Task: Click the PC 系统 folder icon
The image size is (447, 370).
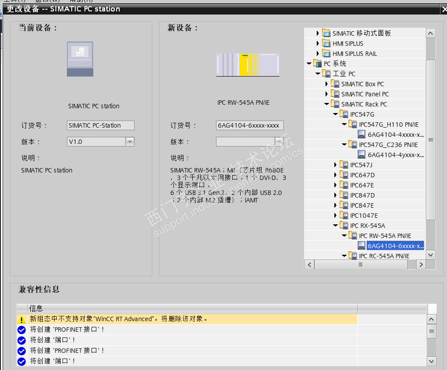Action: [x=317, y=63]
